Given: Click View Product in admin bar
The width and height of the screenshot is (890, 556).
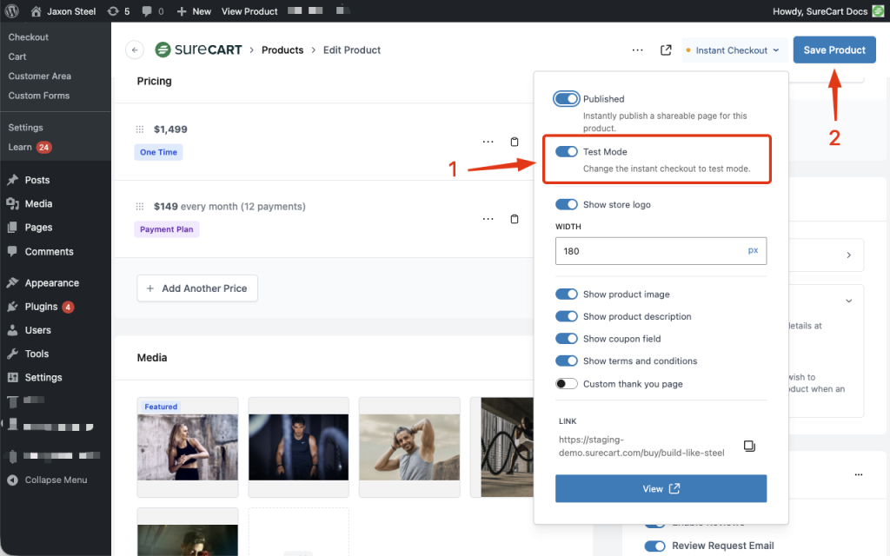Looking at the screenshot, I should 249,10.
